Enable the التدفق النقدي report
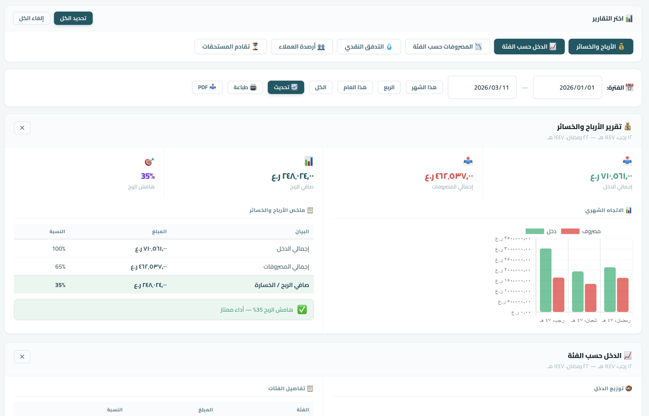 [x=368, y=47]
